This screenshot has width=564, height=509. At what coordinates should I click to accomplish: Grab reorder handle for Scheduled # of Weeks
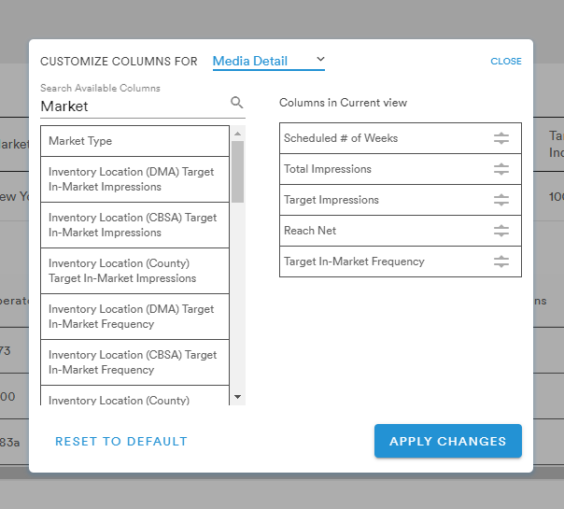coord(501,138)
